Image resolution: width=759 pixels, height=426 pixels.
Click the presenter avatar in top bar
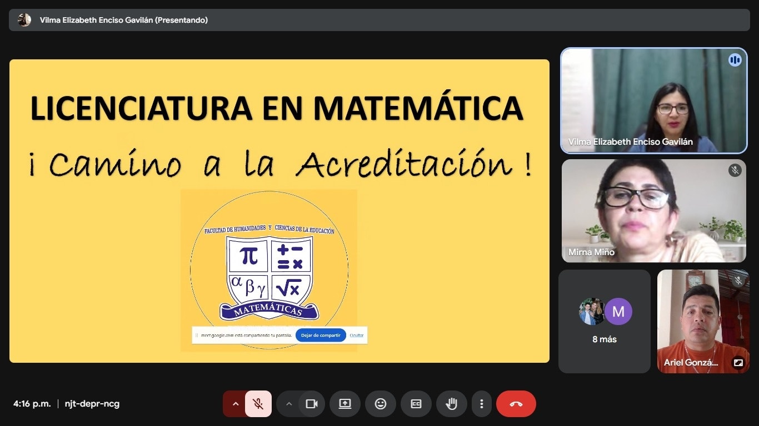point(24,20)
